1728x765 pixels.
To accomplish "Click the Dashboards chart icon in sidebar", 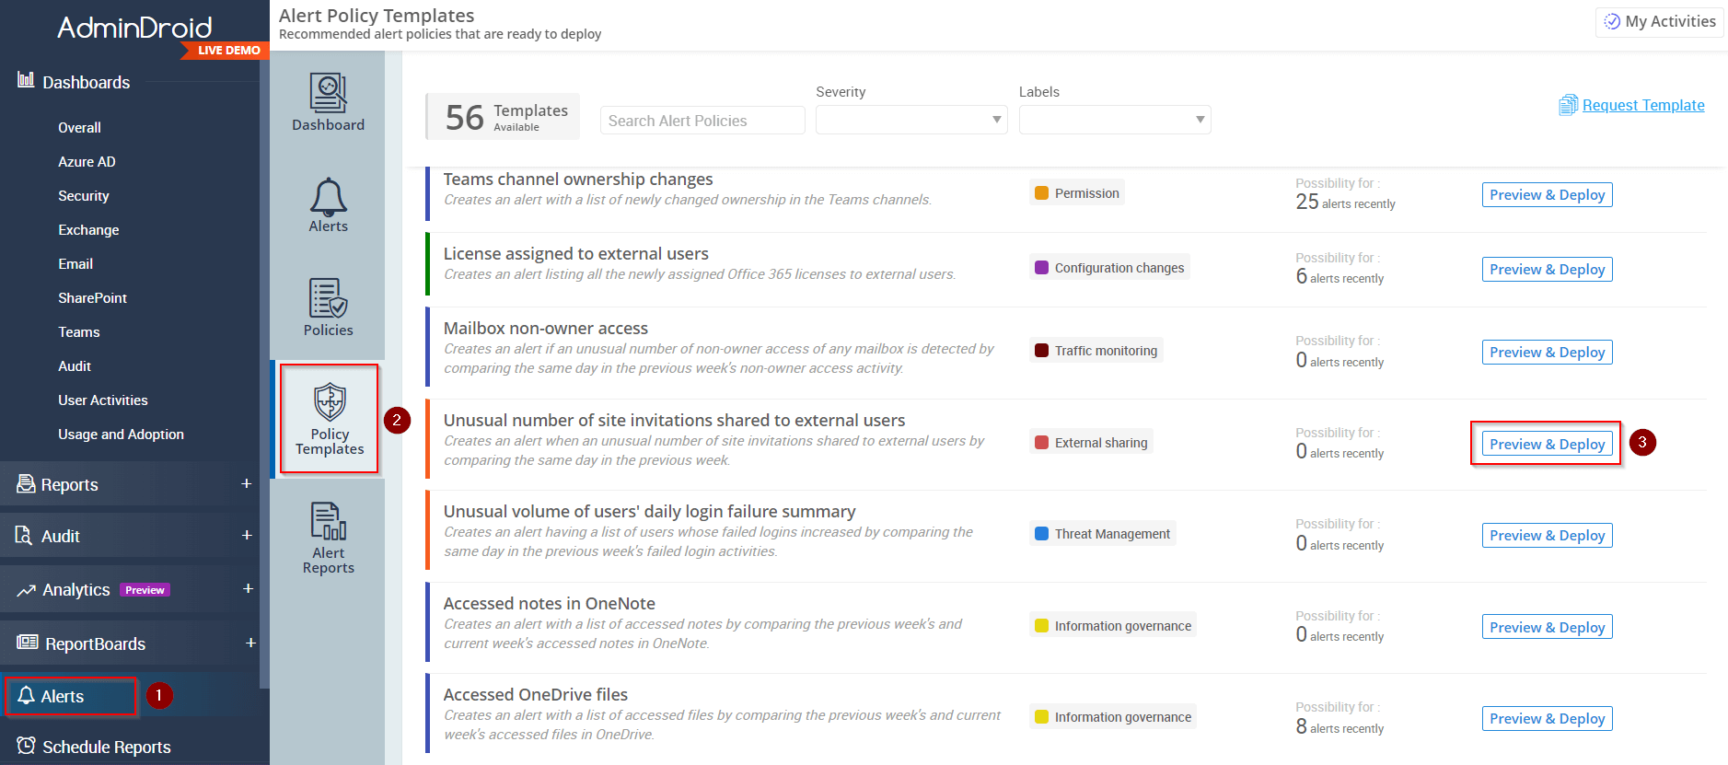I will tap(26, 81).
